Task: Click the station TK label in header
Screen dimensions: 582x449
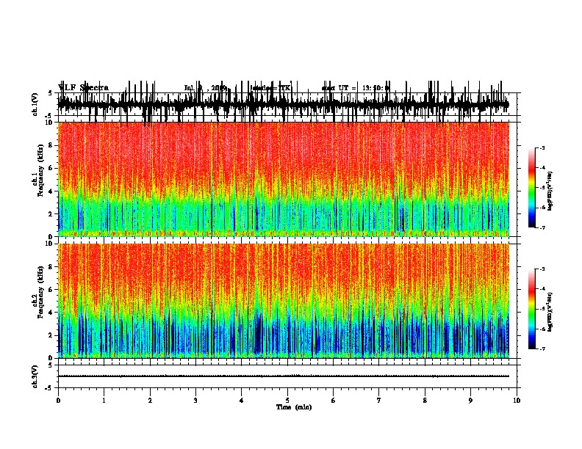Action: tap(270, 88)
